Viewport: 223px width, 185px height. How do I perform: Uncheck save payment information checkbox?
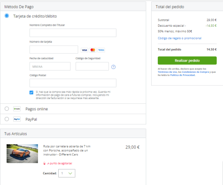pyautogui.click(x=31, y=92)
